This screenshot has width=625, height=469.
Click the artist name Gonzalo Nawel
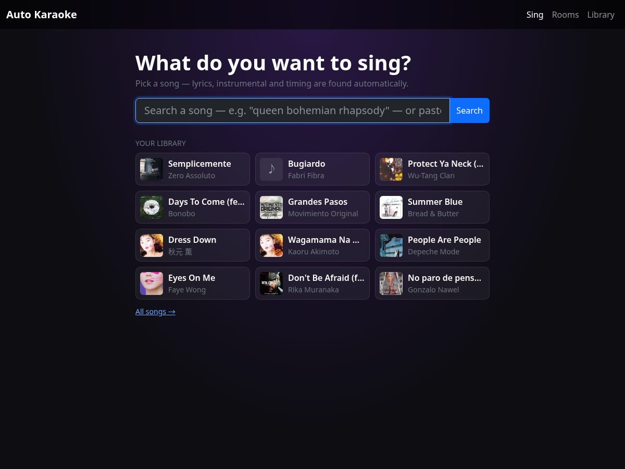433,290
